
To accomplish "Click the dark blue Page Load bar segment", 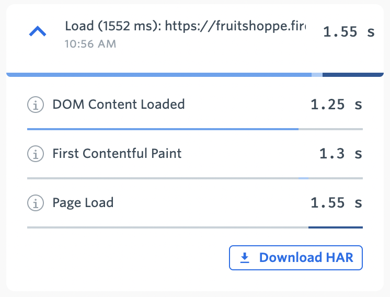I will [336, 227].
